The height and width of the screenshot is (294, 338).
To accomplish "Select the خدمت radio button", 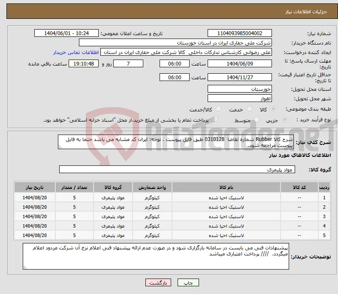I will (249, 109).
